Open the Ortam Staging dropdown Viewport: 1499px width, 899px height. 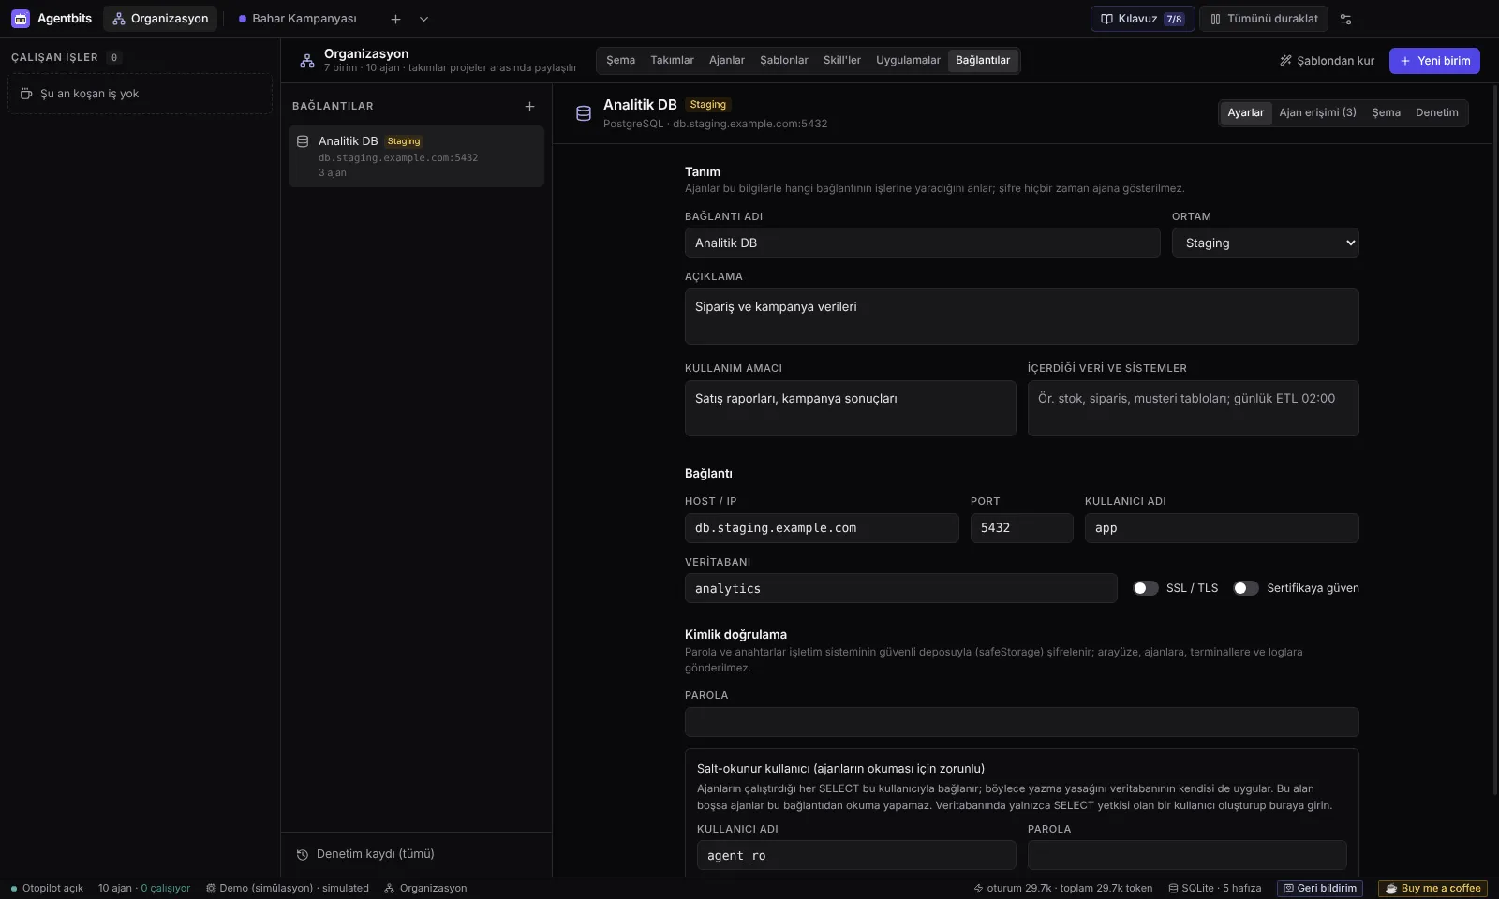pos(1265,243)
